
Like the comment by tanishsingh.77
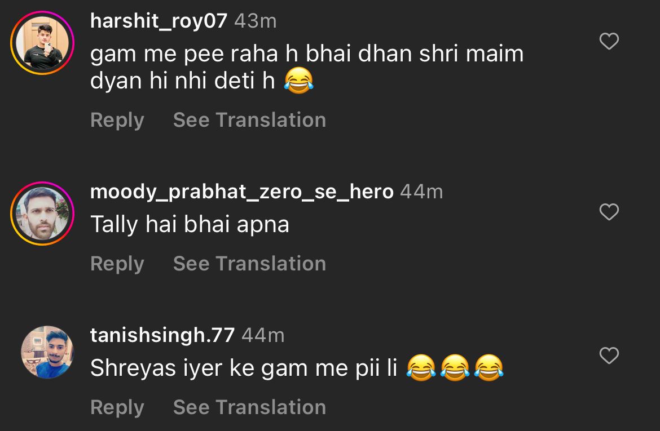point(609,356)
